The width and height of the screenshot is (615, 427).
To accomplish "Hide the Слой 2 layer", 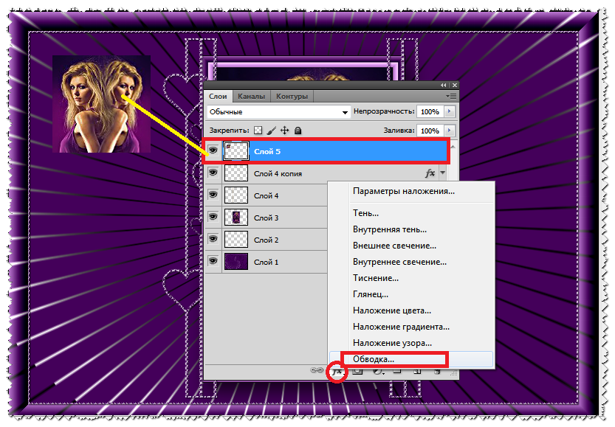I will click(213, 239).
